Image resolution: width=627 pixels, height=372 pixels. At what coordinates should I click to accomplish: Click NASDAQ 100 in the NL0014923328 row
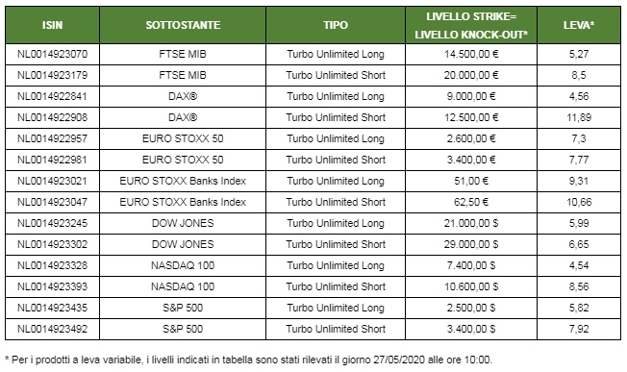pos(183,265)
